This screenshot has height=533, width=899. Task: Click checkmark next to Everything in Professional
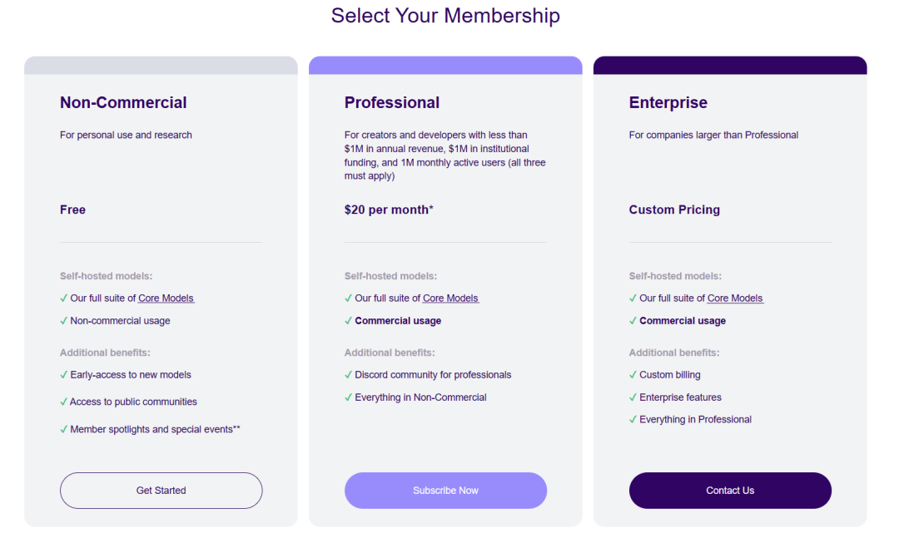click(x=633, y=420)
